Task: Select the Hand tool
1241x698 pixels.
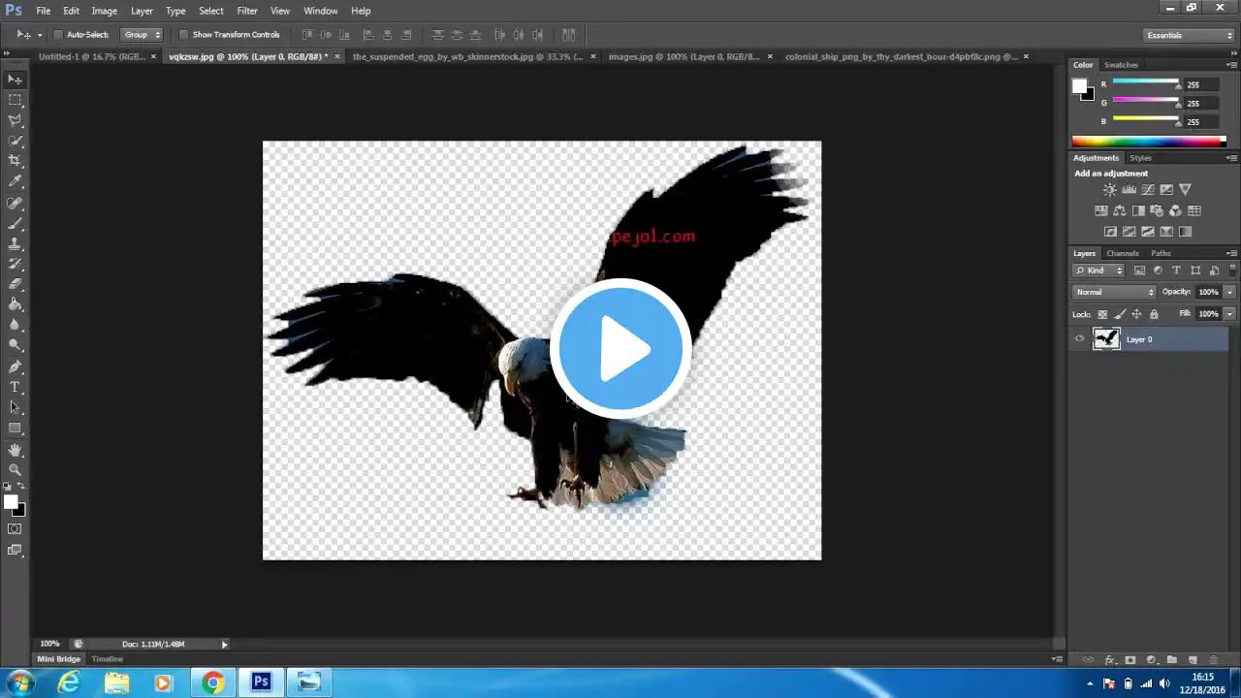Action: 16,450
